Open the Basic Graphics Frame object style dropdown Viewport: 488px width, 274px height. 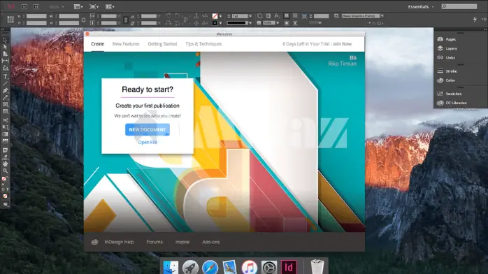[382, 16]
